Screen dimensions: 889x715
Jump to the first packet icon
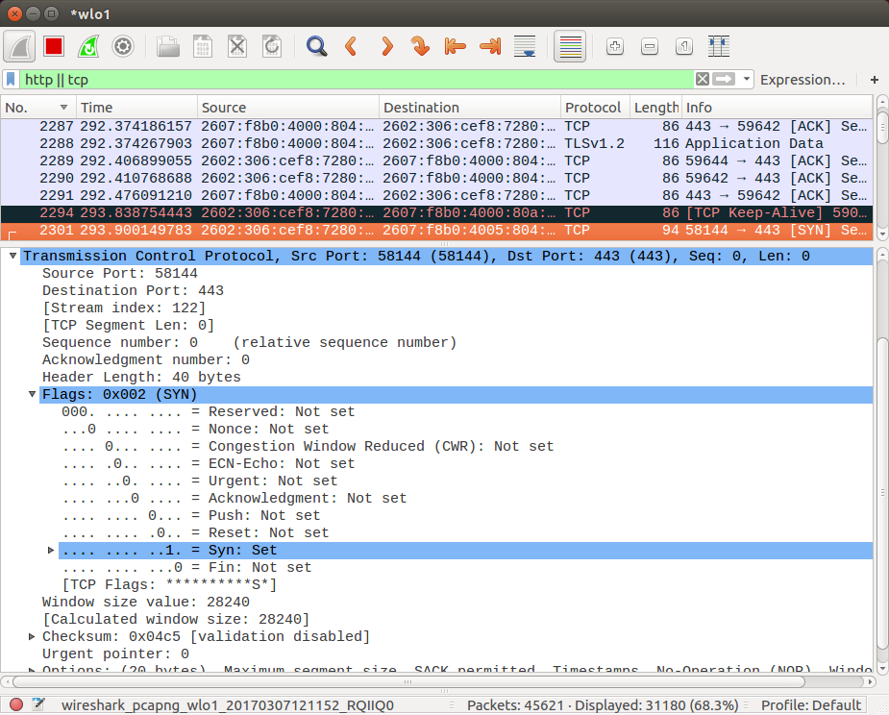456,46
